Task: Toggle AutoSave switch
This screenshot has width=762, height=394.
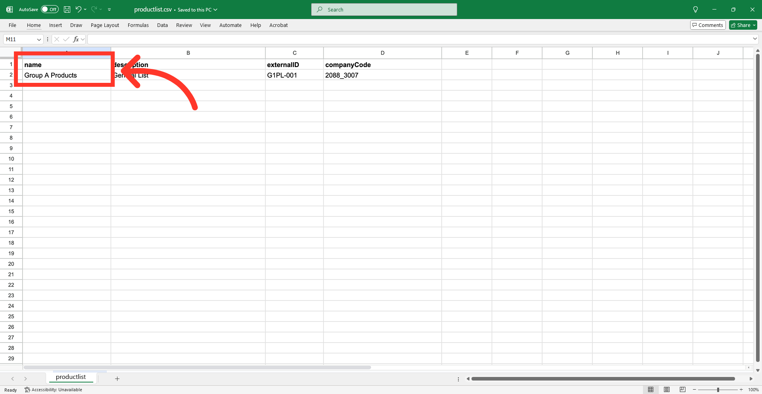Action: (x=50, y=10)
